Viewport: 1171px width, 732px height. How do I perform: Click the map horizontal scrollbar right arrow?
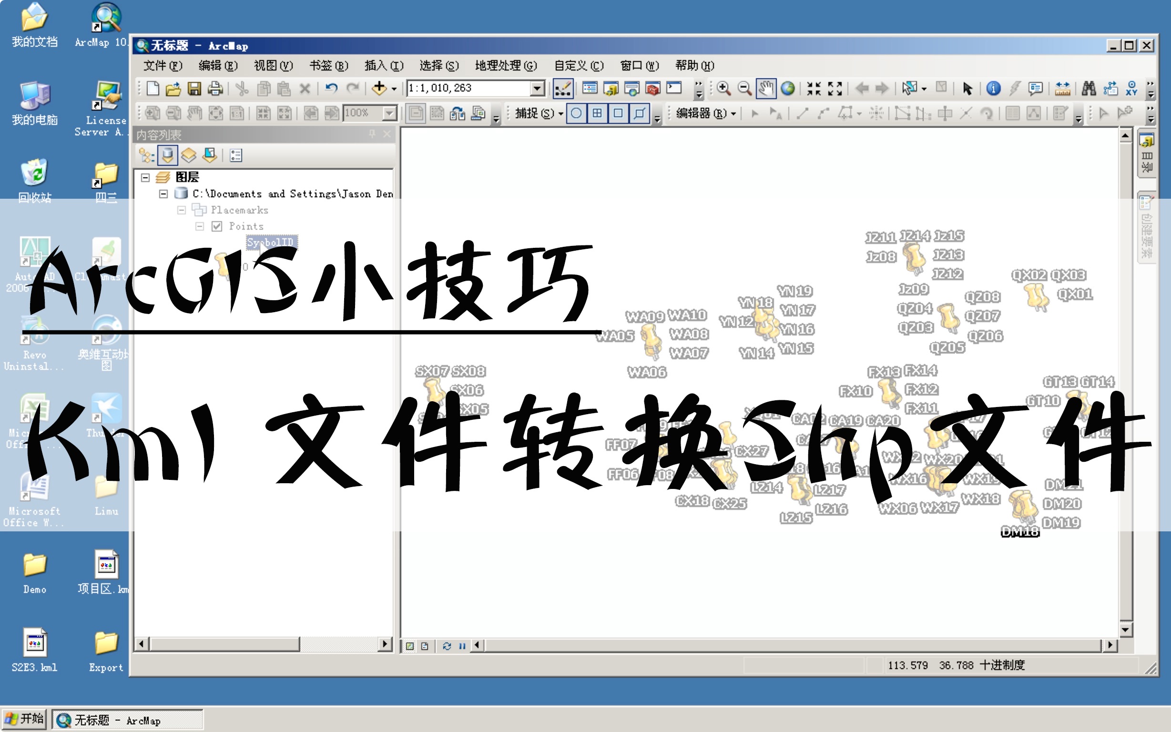pos(1110,645)
